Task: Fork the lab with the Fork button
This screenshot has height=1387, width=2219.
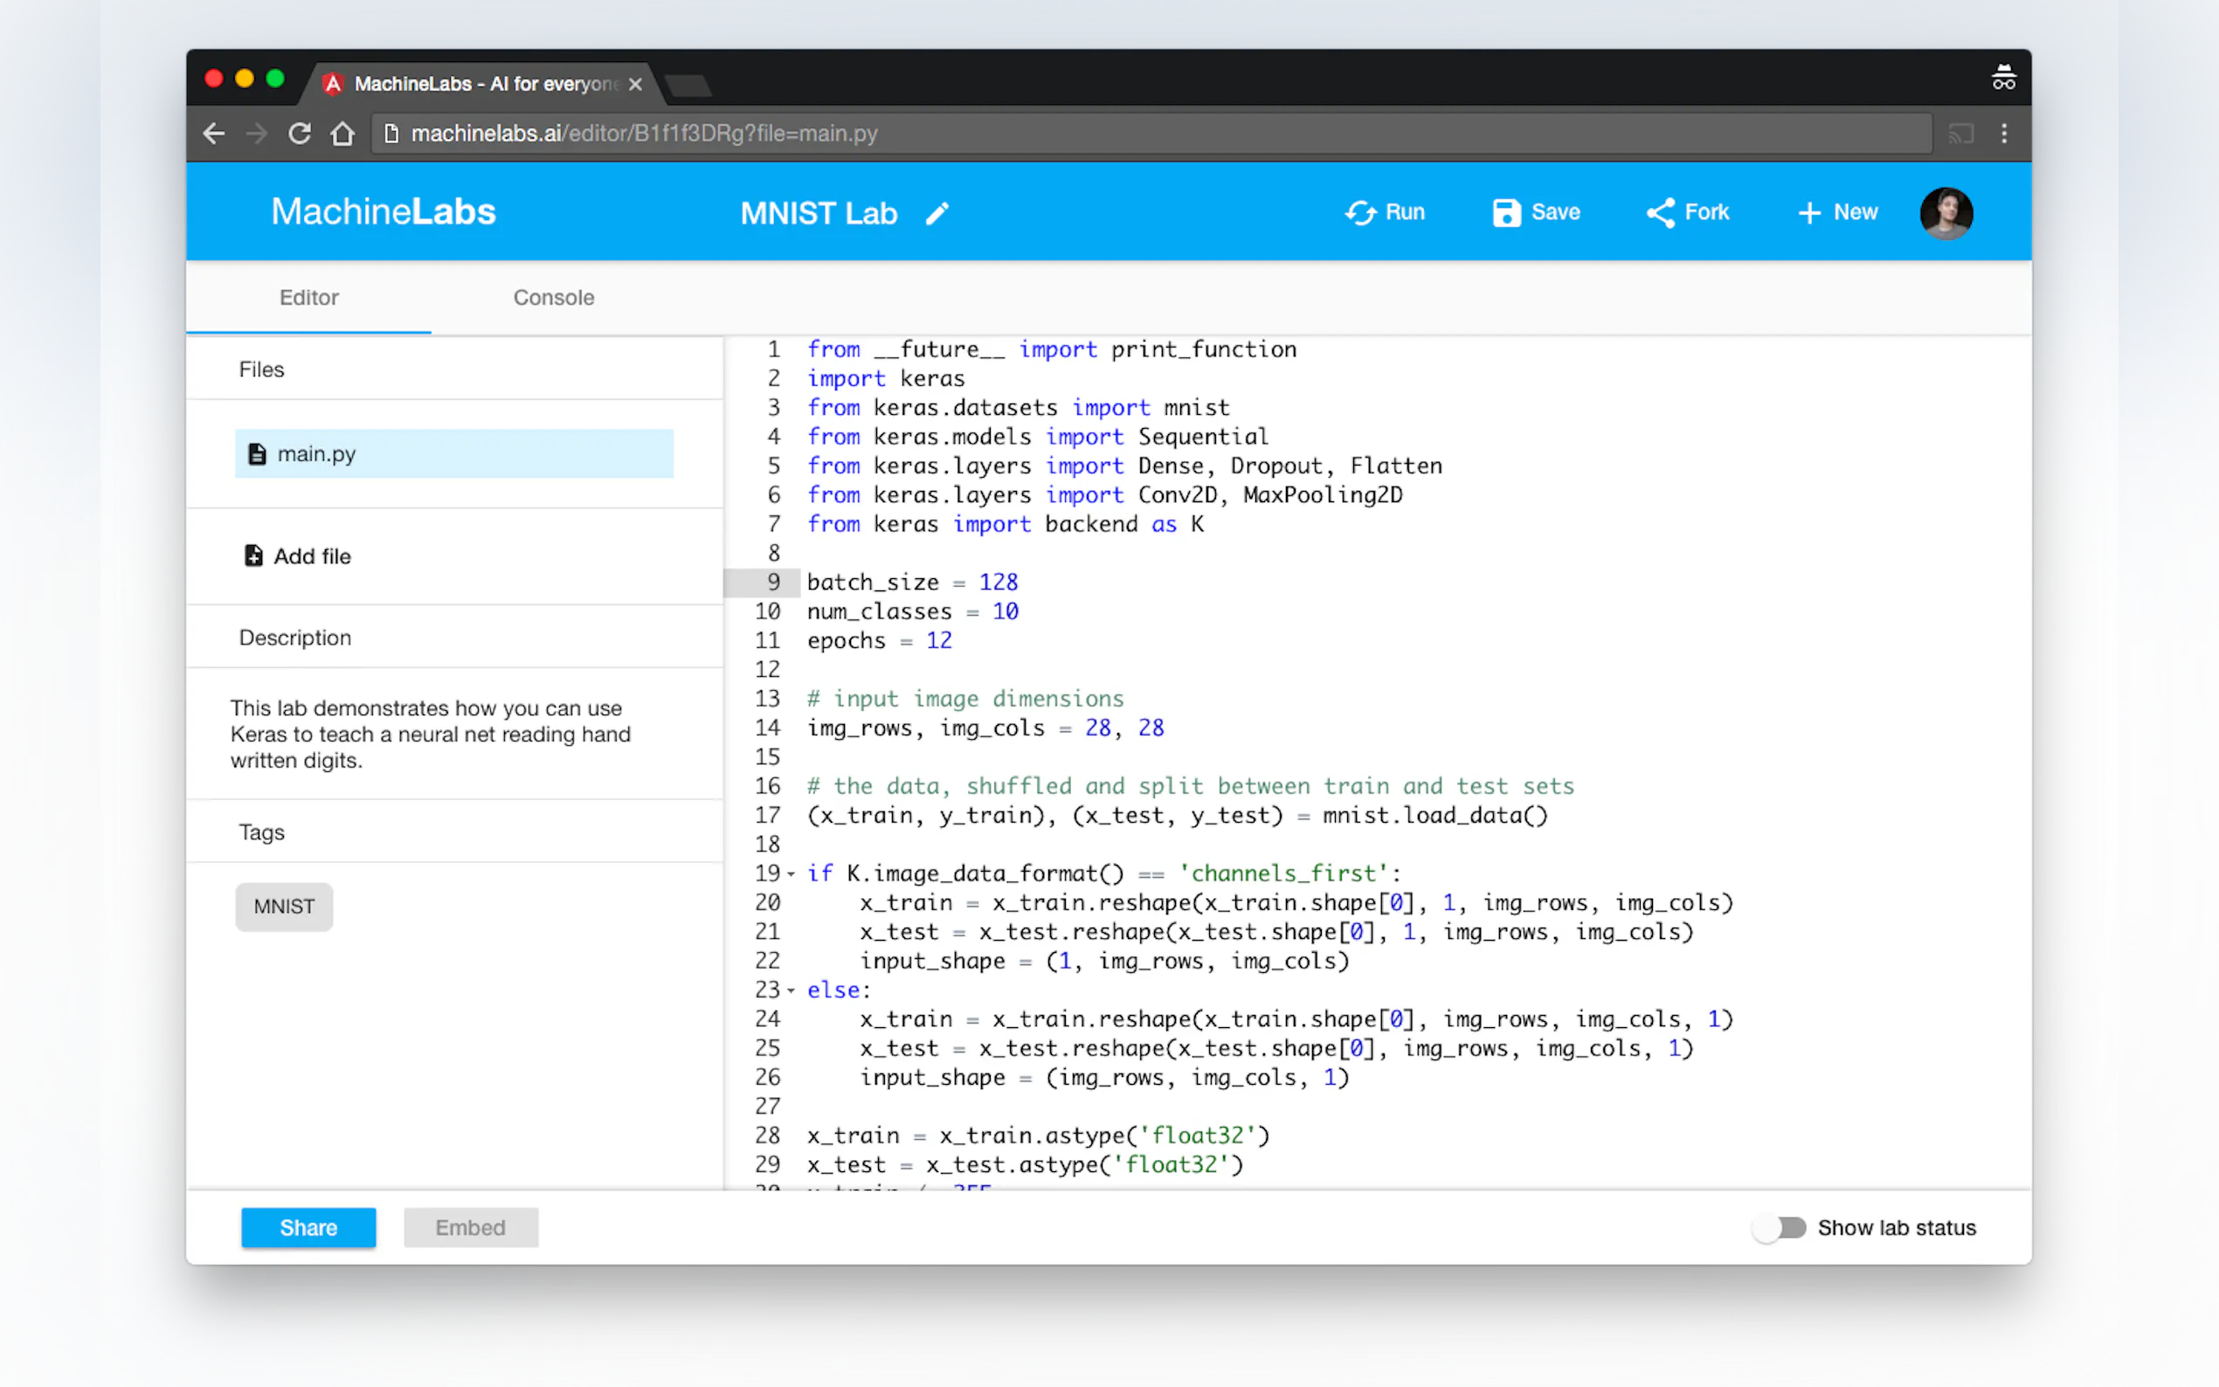Action: [x=1687, y=213]
